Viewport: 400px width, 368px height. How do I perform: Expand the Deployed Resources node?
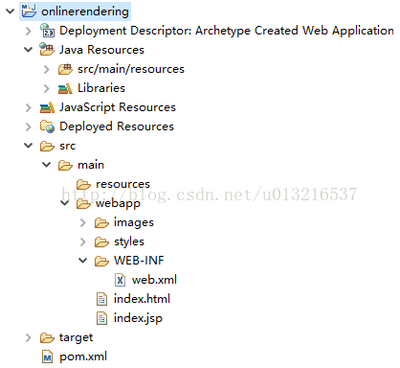pos(29,126)
